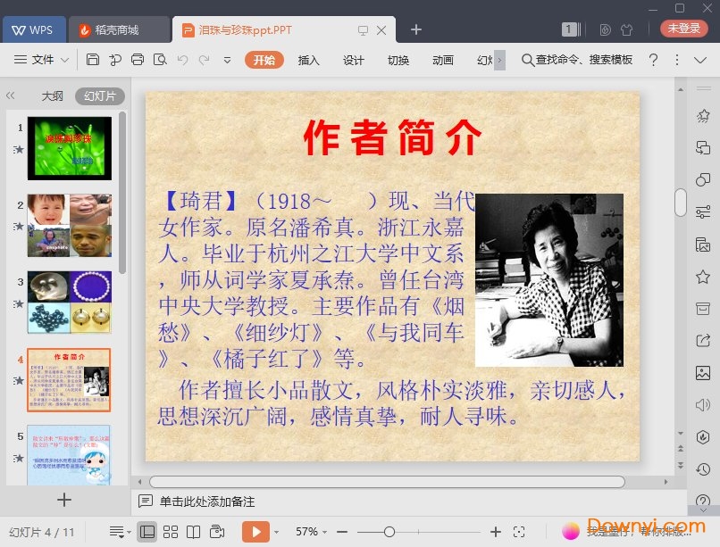The height and width of the screenshot is (547, 720).
Task: Click the Undo arrow icon
Action: (x=182, y=60)
